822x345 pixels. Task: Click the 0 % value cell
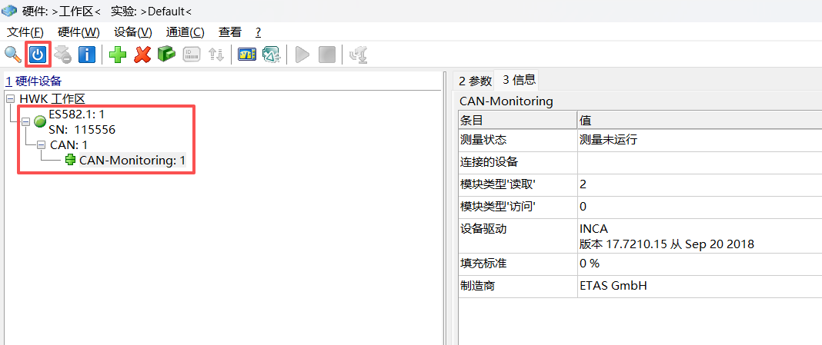coord(700,263)
